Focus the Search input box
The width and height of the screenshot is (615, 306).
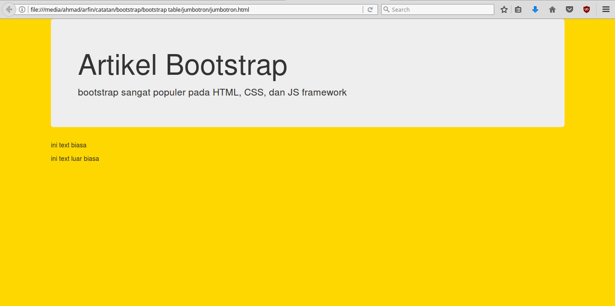pos(437,9)
